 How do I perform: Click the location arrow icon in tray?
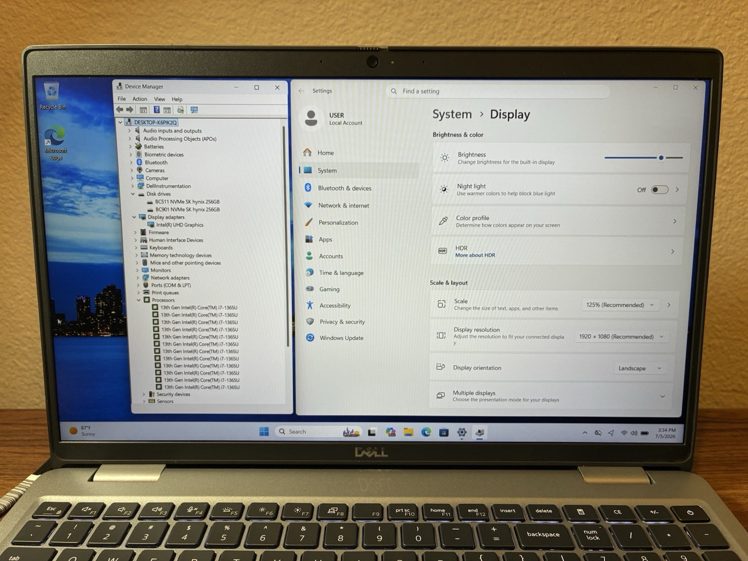click(x=611, y=433)
